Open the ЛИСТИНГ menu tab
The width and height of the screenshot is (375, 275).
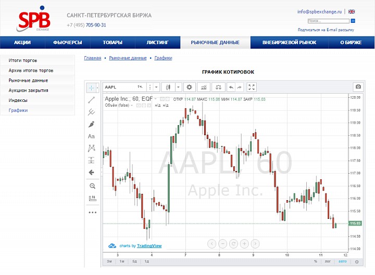pos(157,43)
